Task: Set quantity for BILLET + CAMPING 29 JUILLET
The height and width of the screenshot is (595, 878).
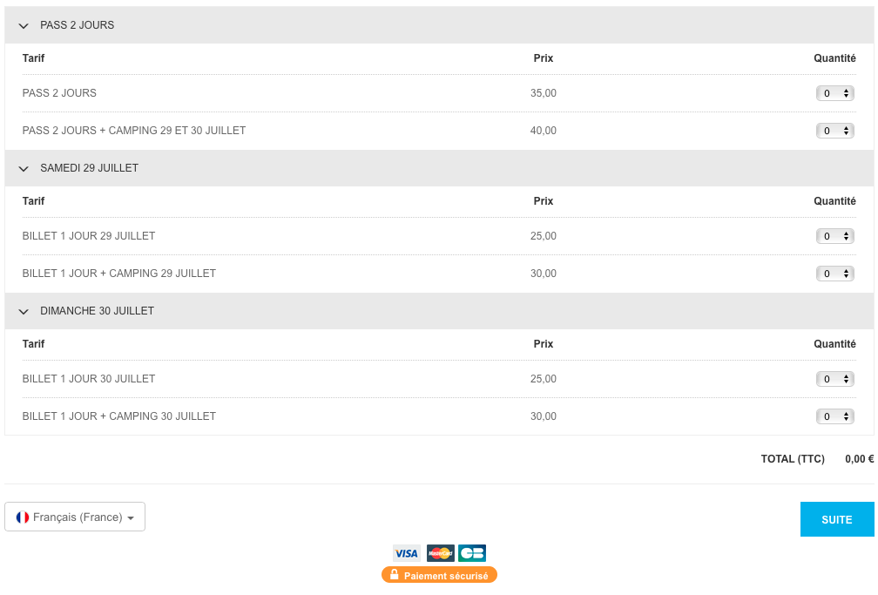Action: (834, 274)
